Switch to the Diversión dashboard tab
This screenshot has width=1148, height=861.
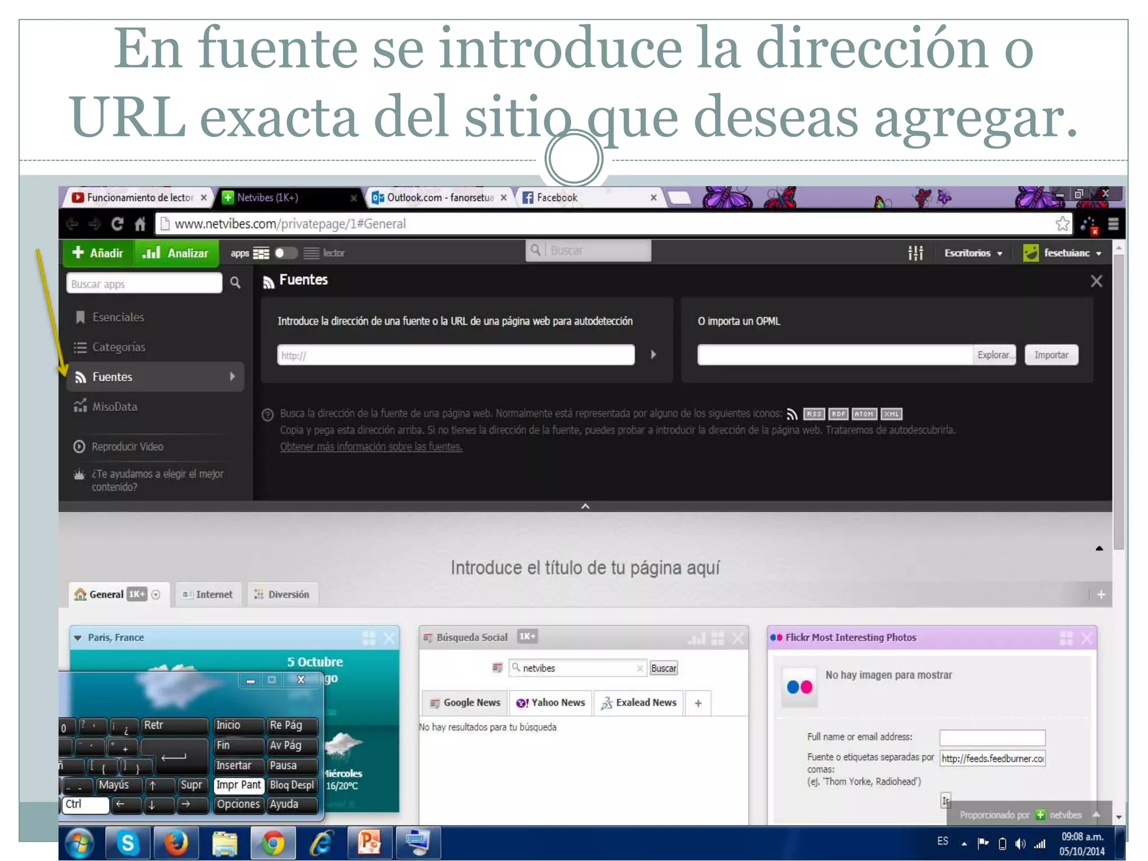click(282, 595)
